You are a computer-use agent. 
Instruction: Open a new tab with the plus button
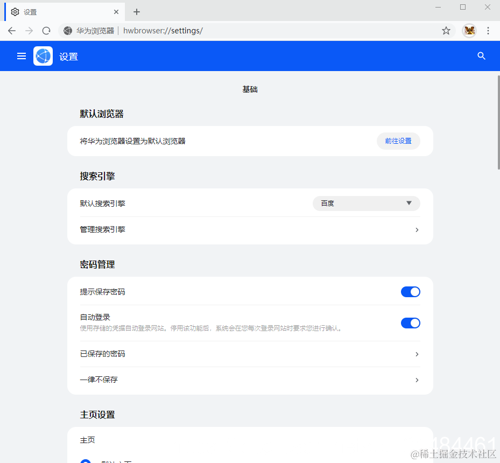coord(136,11)
